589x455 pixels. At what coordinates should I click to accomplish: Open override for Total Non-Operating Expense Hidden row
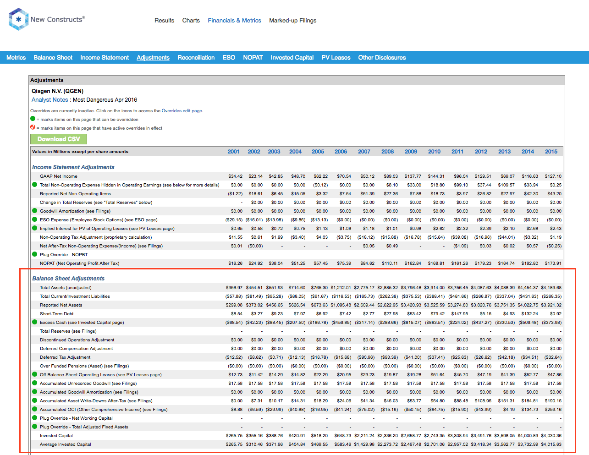34,185
